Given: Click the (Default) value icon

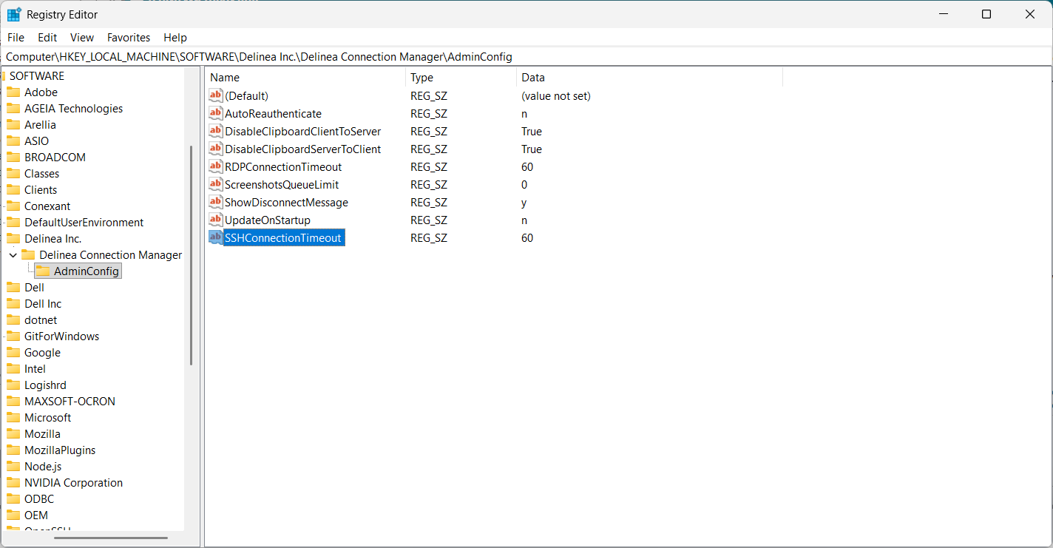Looking at the screenshot, I should click(216, 95).
